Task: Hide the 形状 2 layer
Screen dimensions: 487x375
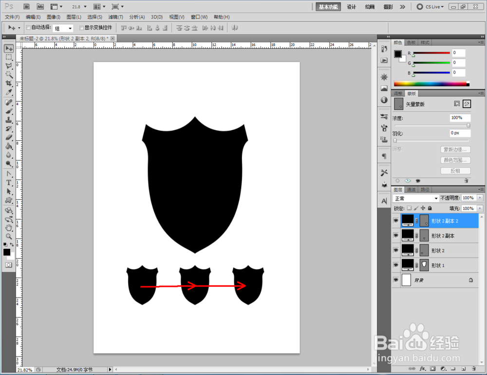Action: pyautogui.click(x=395, y=250)
